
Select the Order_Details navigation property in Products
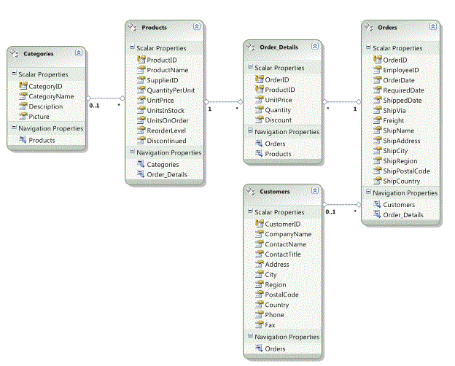tap(166, 175)
